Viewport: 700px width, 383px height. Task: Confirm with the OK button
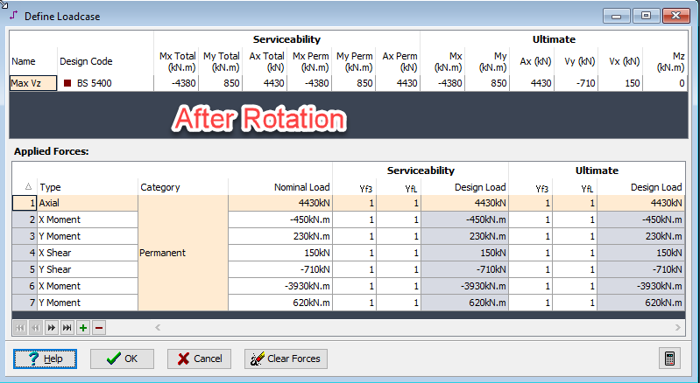click(x=122, y=359)
